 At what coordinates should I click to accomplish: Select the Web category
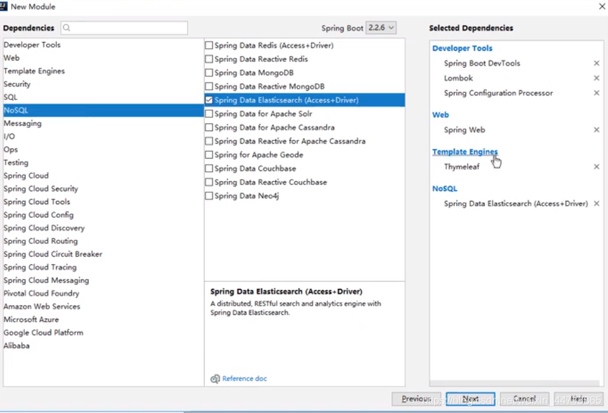103,58
